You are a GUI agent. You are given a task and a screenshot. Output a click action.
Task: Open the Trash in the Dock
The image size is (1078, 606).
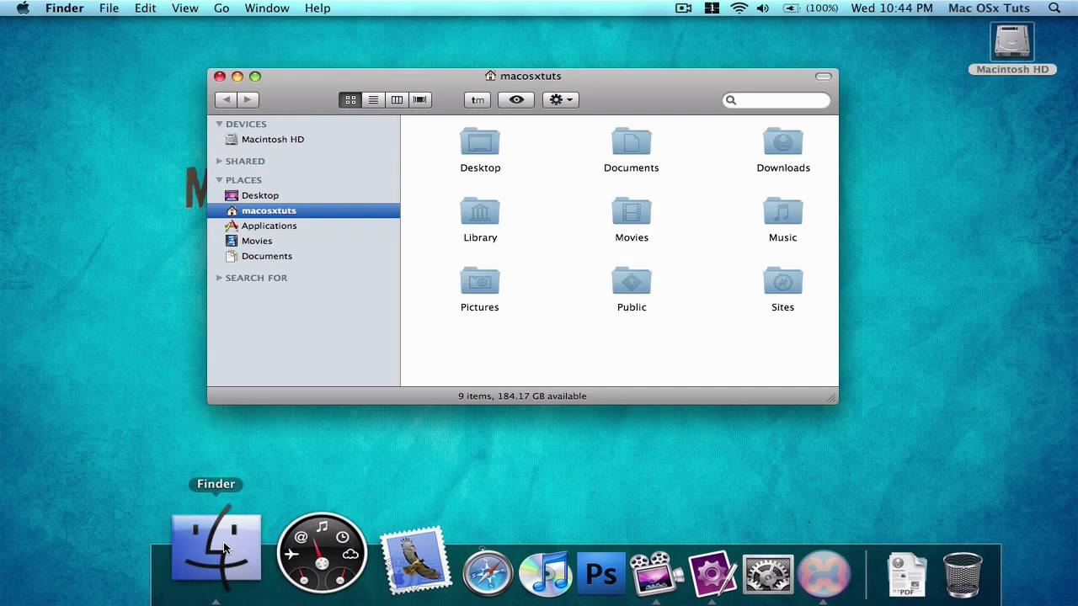(x=963, y=575)
